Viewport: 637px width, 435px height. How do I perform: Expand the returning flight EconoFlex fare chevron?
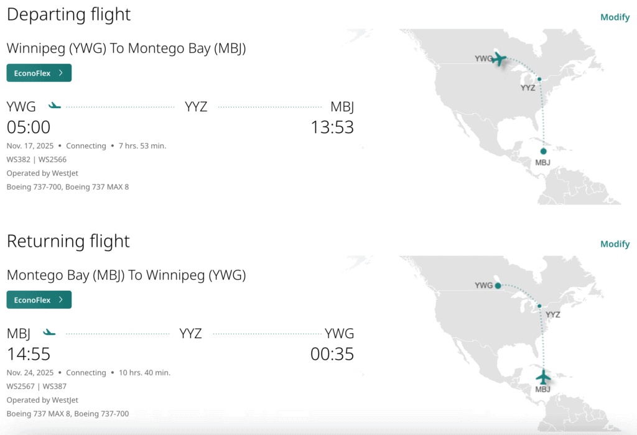pos(60,300)
